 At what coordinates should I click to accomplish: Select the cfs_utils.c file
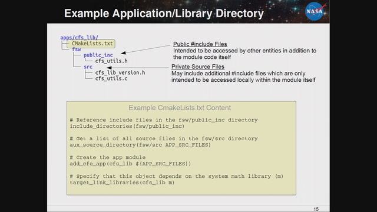coord(111,78)
